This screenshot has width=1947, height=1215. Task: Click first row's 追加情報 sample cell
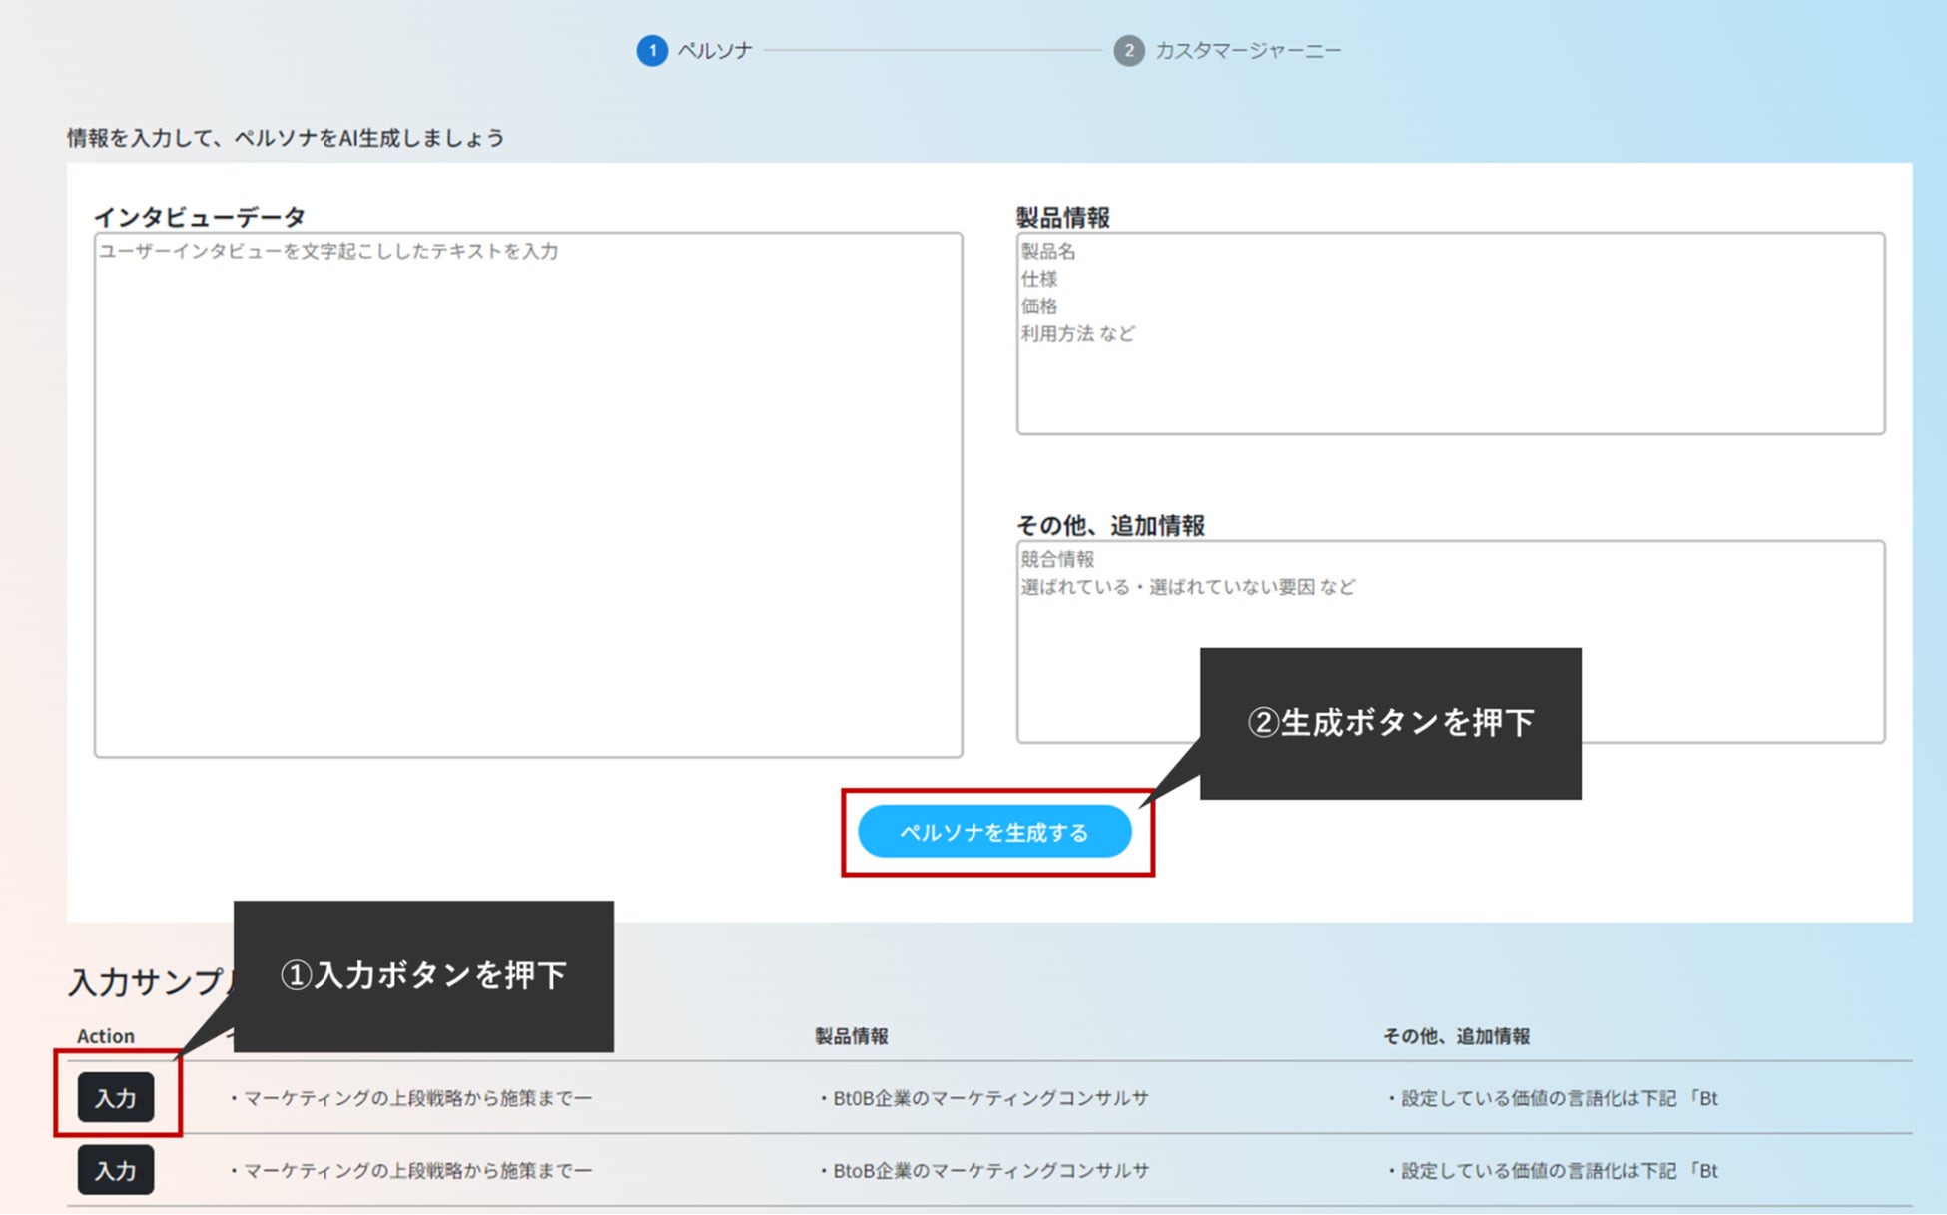click(x=1553, y=1098)
